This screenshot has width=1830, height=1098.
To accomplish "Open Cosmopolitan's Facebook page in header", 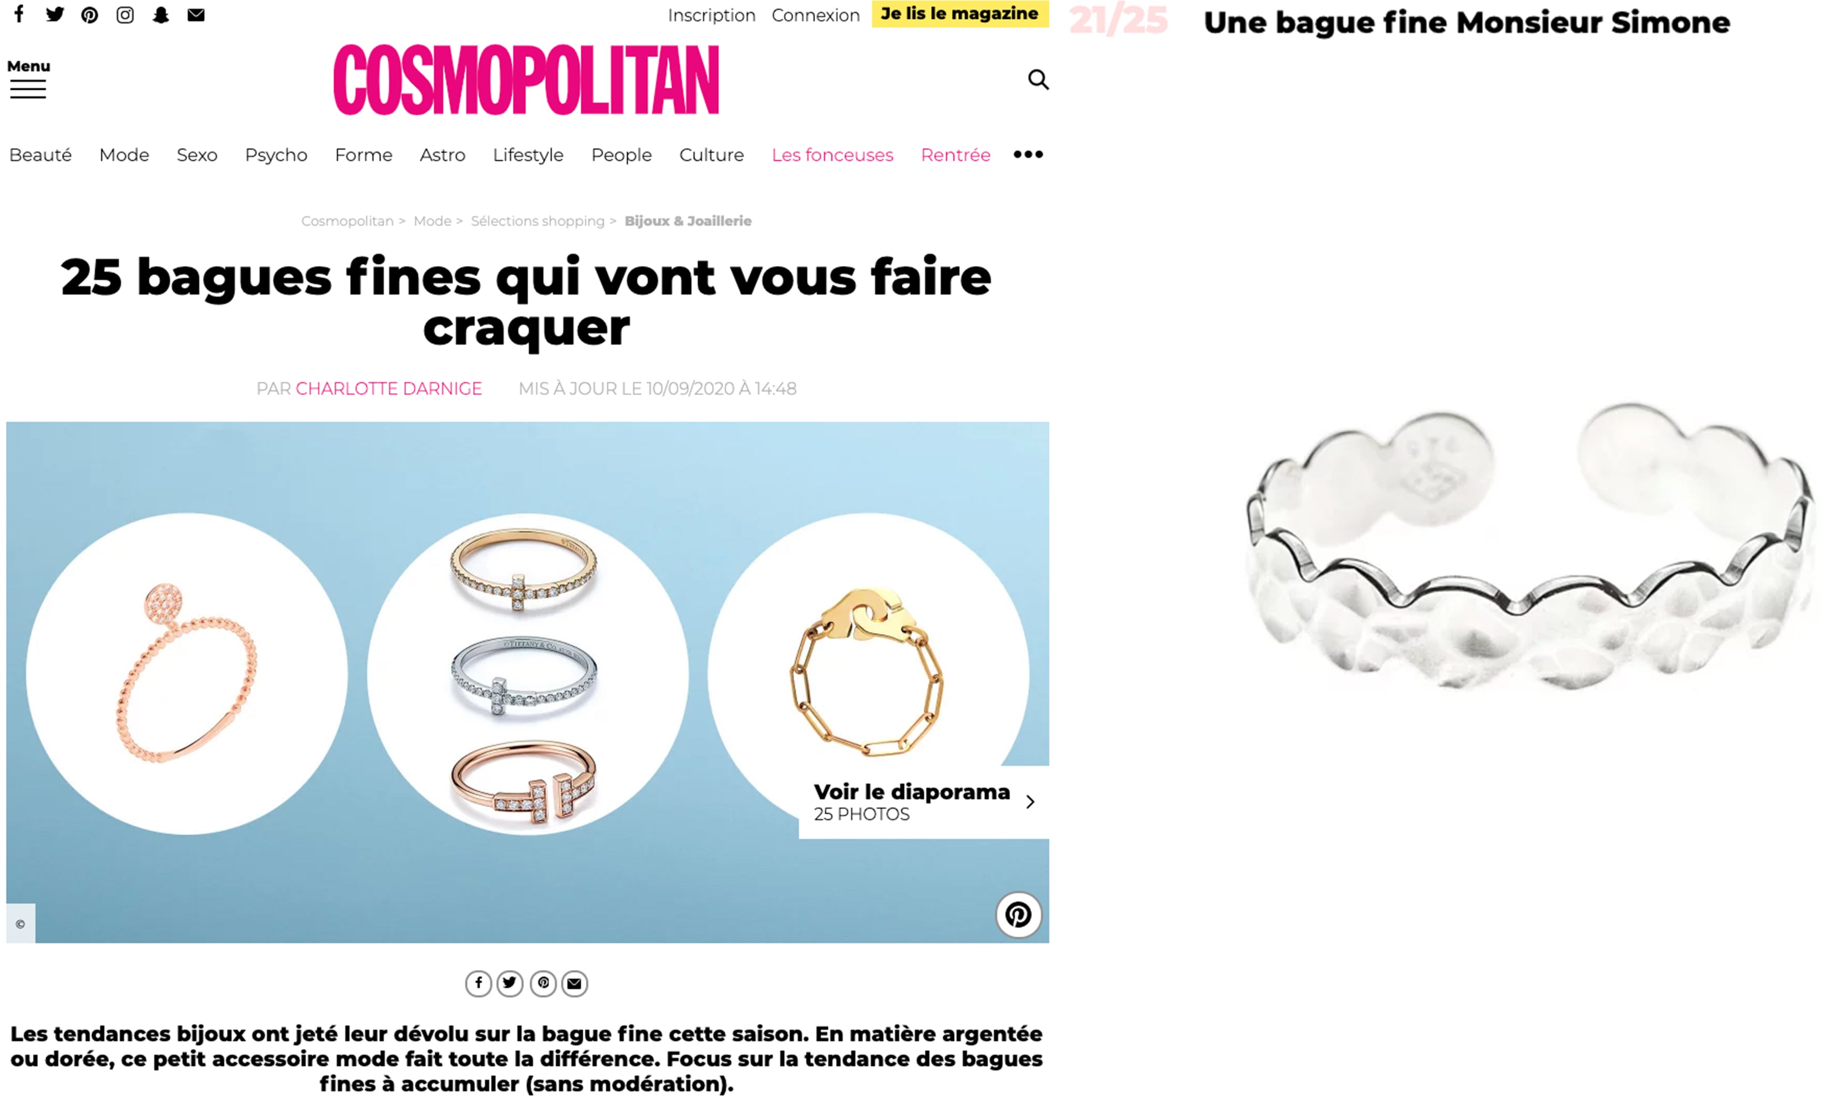I will (19, 14).
